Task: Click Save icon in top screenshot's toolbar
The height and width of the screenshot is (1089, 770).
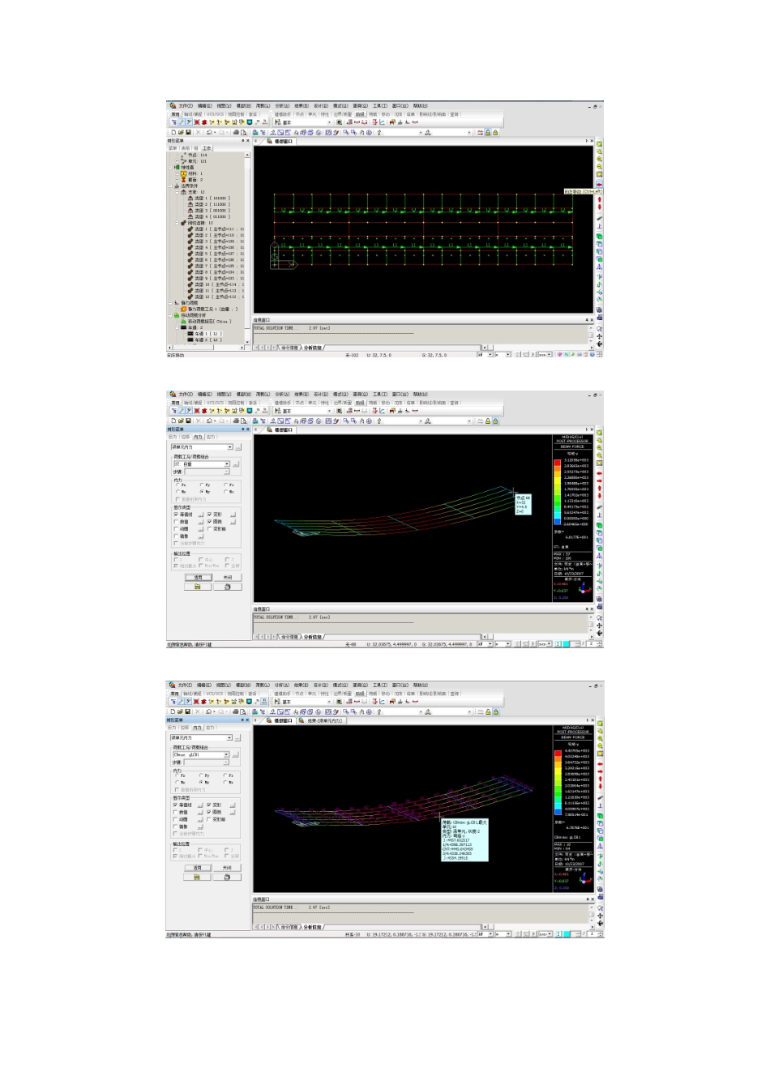Action: tap(188, 132)
